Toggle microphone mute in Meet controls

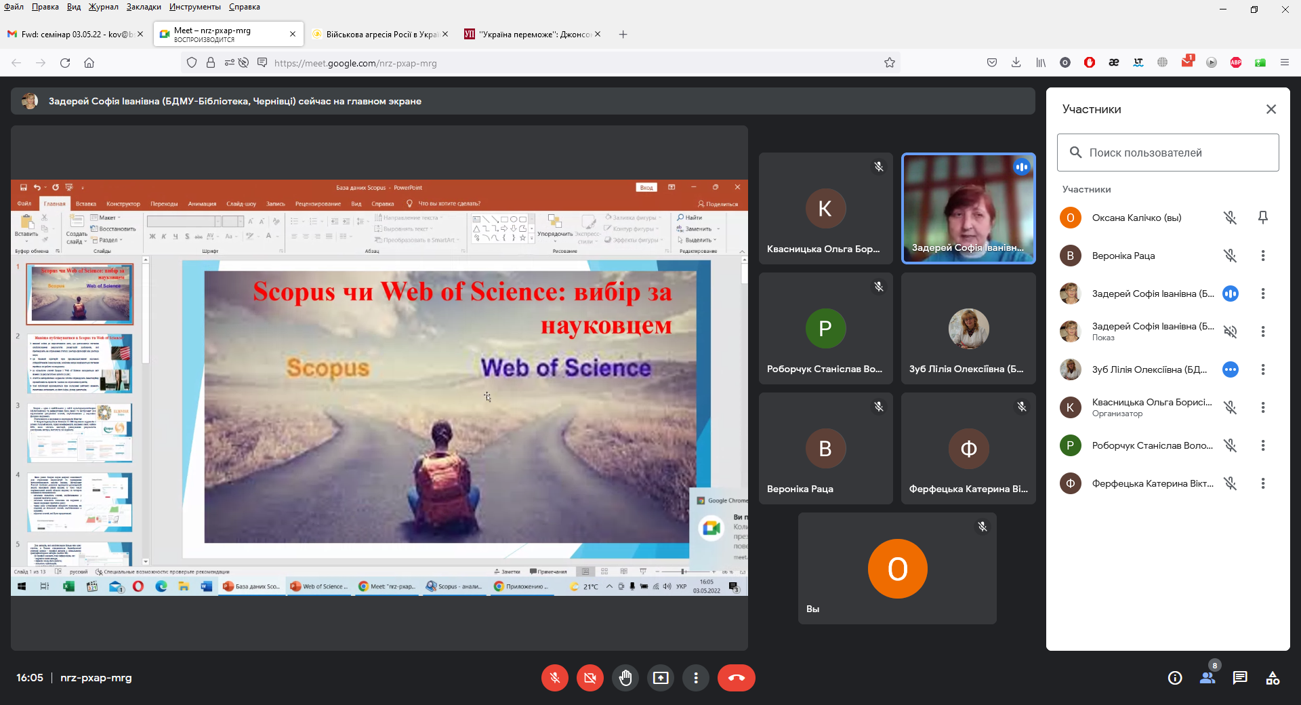tap(555, 678)
